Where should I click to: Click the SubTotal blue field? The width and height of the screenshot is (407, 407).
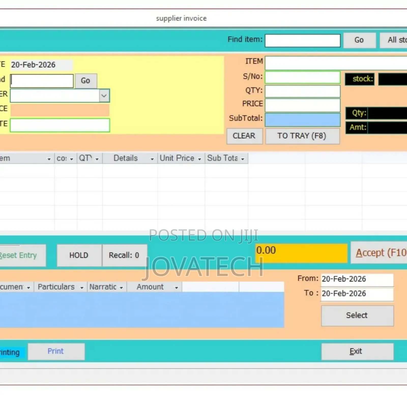point(302,120)
